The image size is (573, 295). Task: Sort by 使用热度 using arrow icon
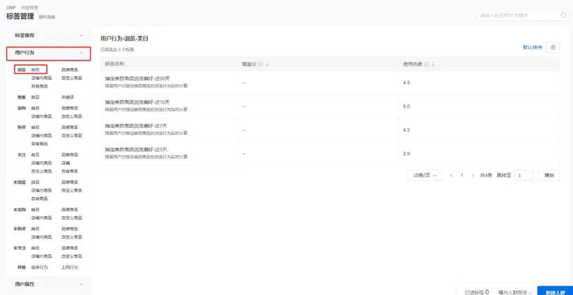point(433,64)
